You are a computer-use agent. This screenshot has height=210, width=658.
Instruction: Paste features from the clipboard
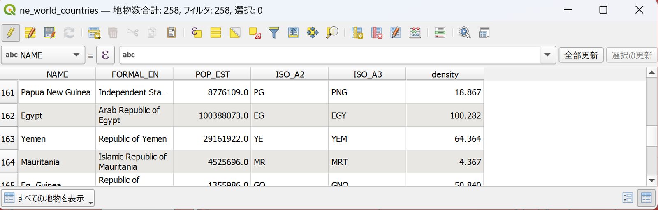(171, 32)
